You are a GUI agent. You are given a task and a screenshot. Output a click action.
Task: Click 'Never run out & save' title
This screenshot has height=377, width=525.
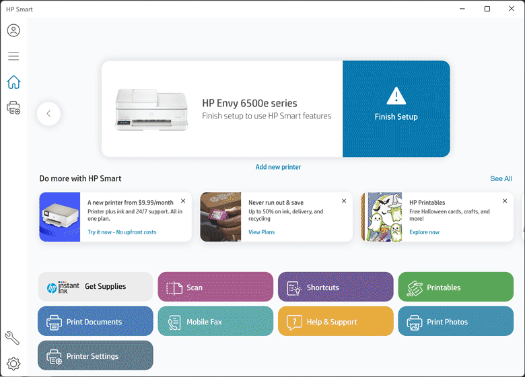(x=276, y=203)
